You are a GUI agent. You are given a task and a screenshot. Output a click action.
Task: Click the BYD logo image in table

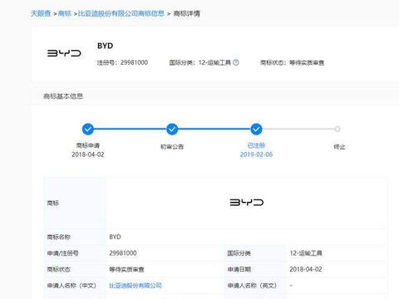click(x=247, y=203)
